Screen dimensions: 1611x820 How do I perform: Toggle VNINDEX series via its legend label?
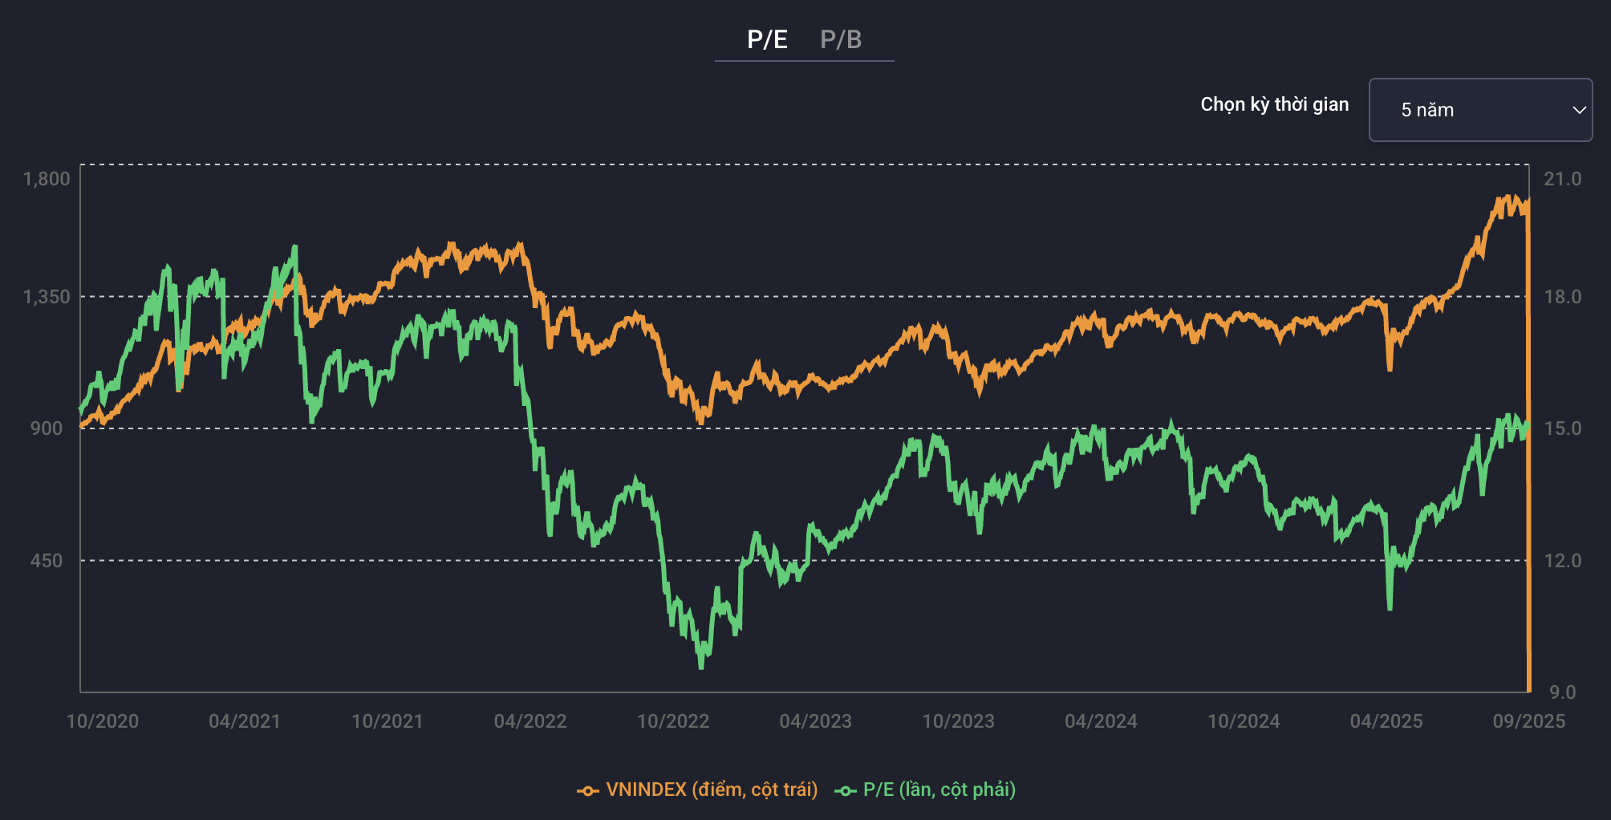(712, 790)
